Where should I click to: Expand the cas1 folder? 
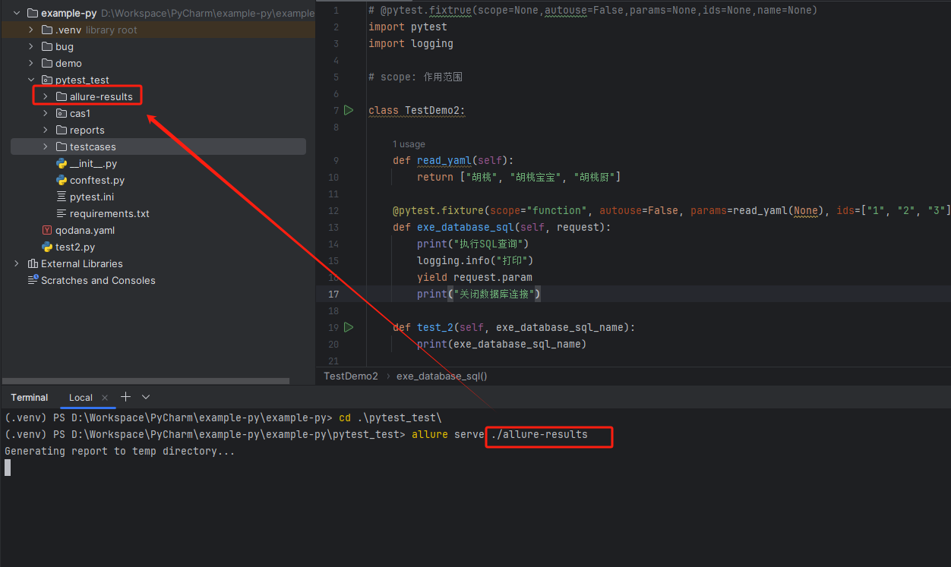tap(46, 113)
